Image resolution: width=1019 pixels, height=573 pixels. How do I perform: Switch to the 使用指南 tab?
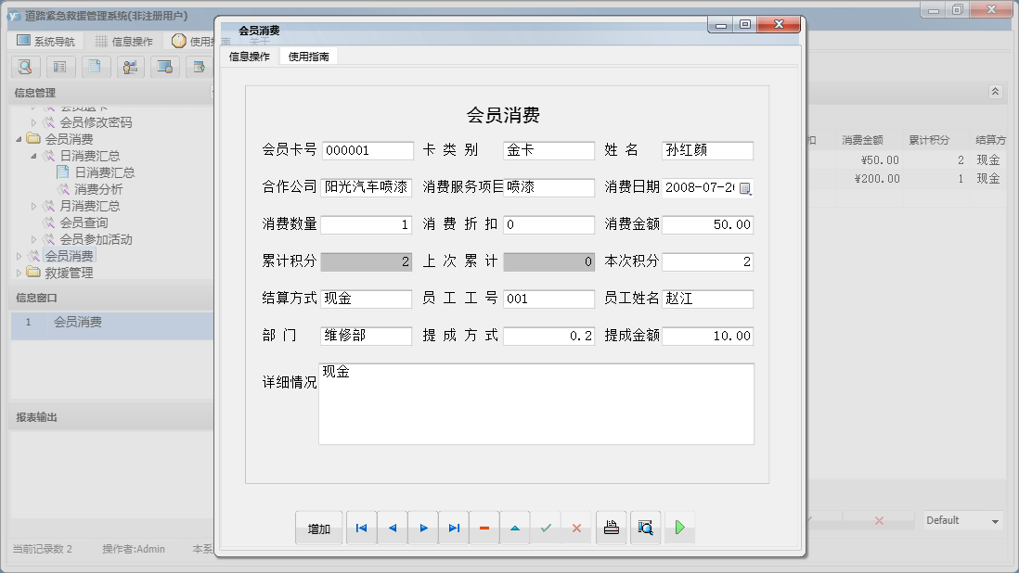[x=307, y=55]
